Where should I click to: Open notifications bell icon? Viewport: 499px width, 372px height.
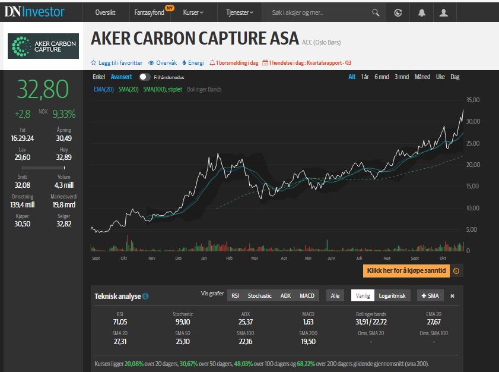click(422, 12)
